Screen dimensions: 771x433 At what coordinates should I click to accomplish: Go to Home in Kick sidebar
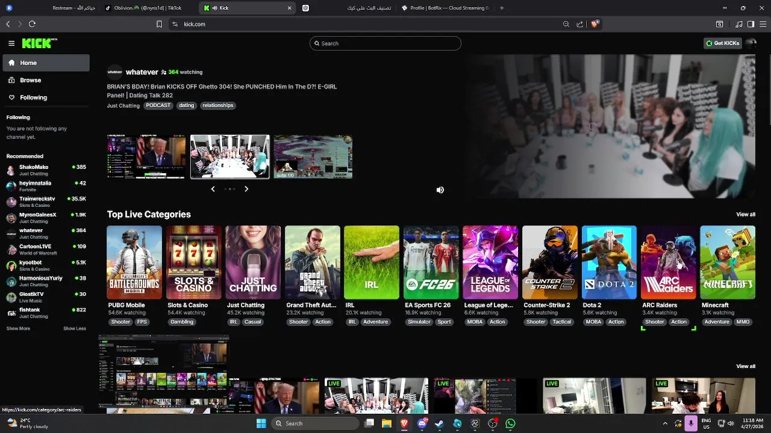click(x=46, y=63)
